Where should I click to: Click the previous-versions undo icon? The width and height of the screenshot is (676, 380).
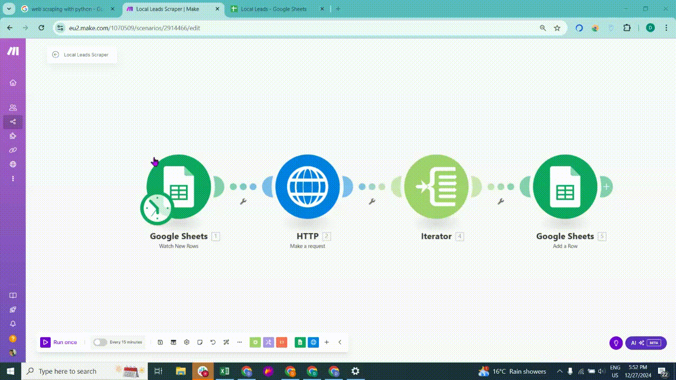pyautogui.click(x=212, y=342)
